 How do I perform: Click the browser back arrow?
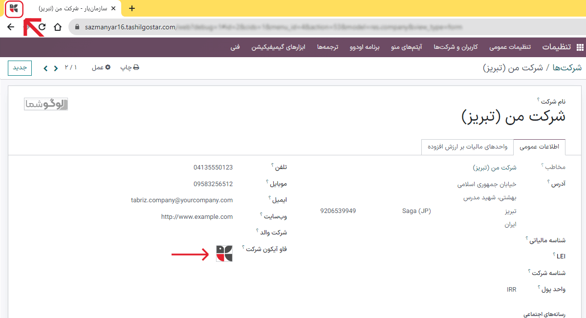point(11,27)
